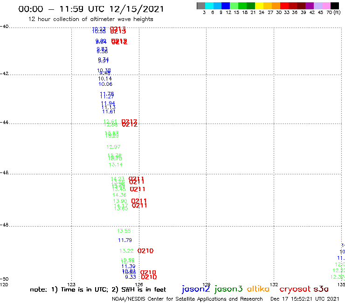The height and width of the screenshot is (303, 345).
Task: Click the -44 latitude axis label
Action: pos(4,122)
